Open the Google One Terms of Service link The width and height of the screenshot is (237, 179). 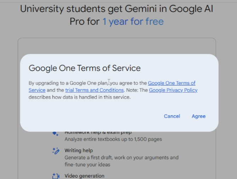tap(171, 83)
